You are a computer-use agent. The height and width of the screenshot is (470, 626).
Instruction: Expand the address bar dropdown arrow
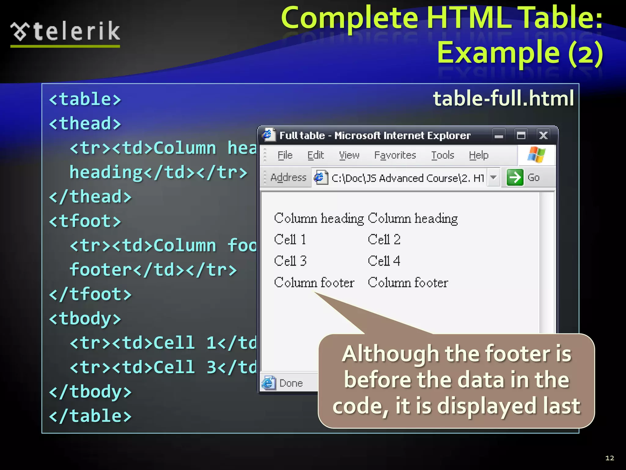pyautogui.click(x=493, y=177)
